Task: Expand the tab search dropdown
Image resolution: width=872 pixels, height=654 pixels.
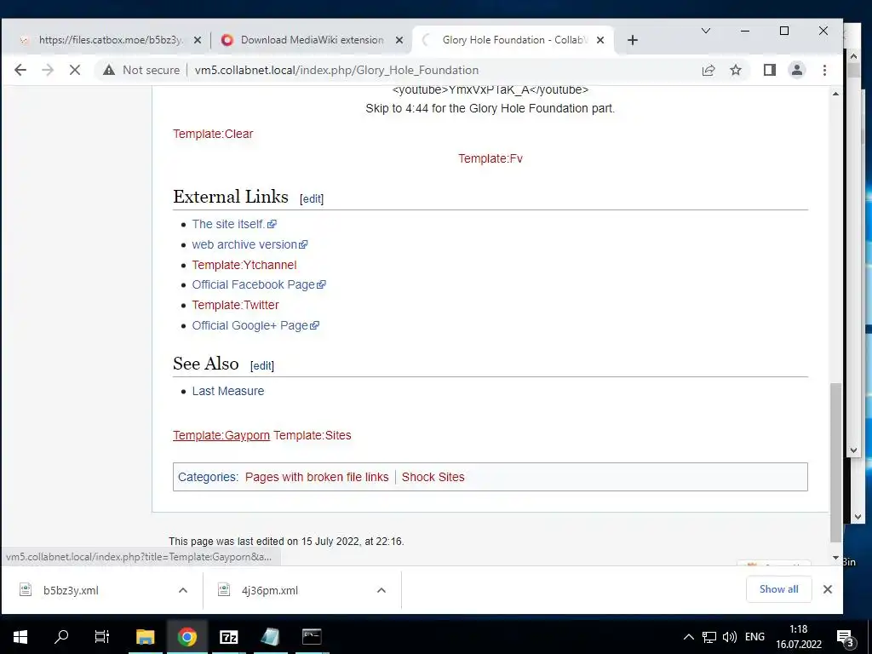Action: coord(706,31)
